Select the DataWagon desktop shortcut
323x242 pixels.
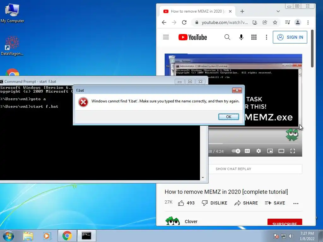click(12, 46)
